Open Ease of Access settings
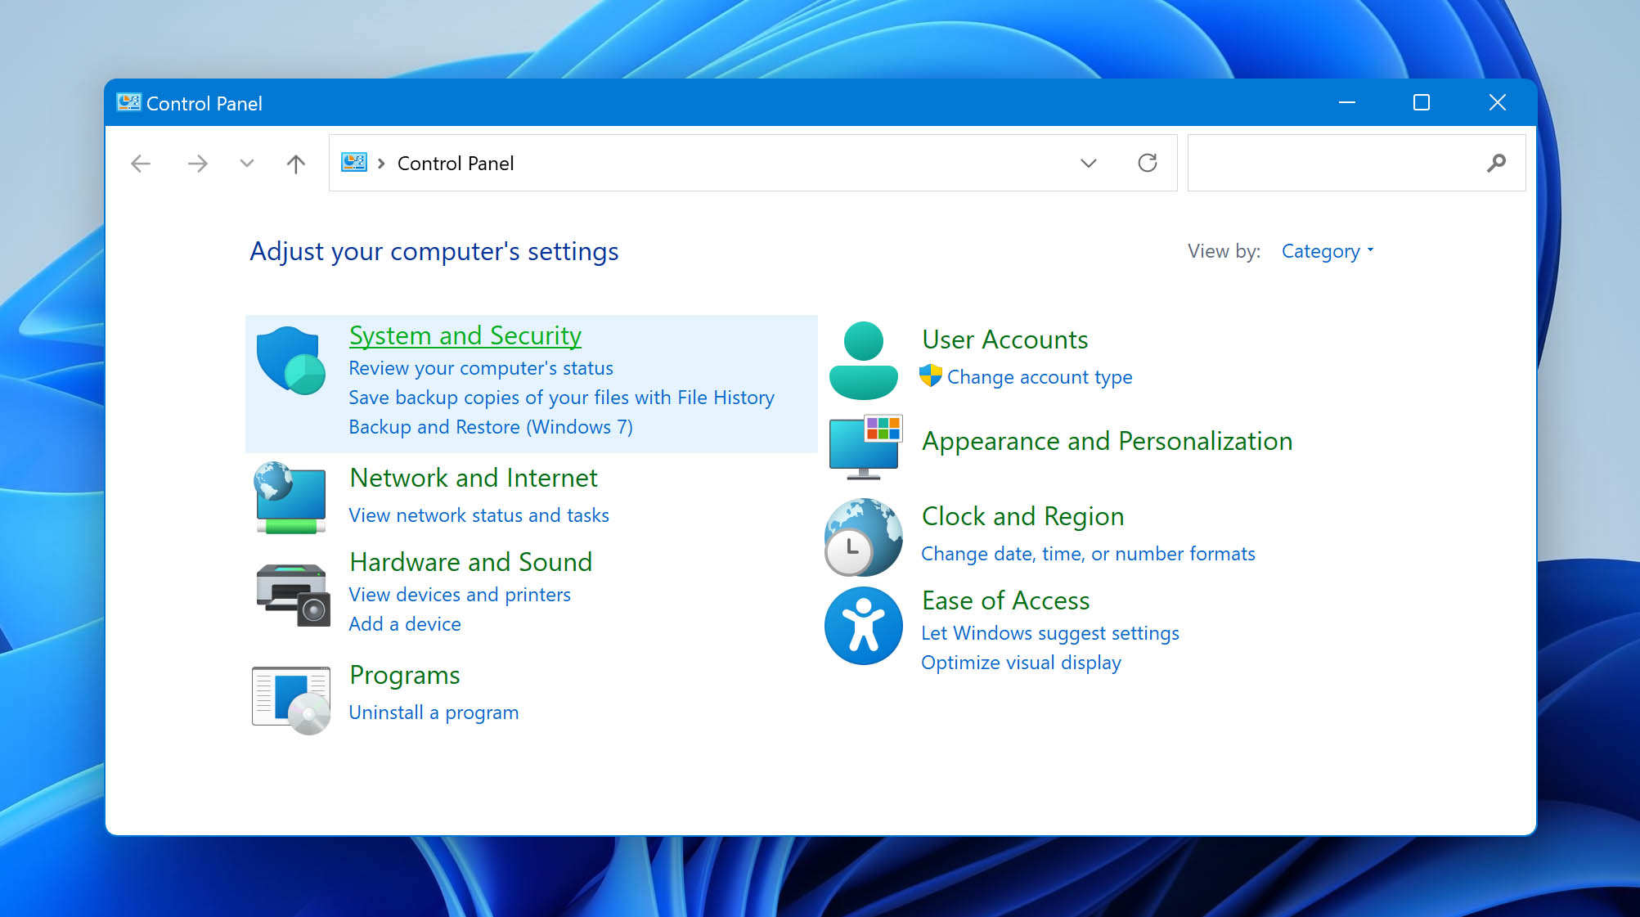The width and height of the screenshot is (1640, 917). coord(1004,600)
